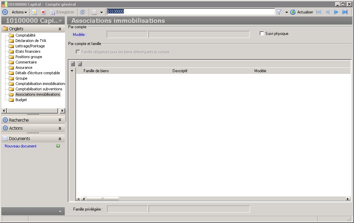Click the round blue icon beside Actions
The height and width of the screenshot is (223, 354).
(5, 12)
